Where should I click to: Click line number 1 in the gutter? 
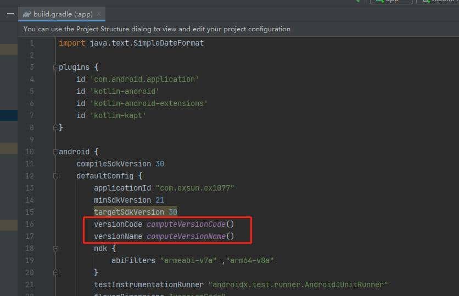(32, 43)
